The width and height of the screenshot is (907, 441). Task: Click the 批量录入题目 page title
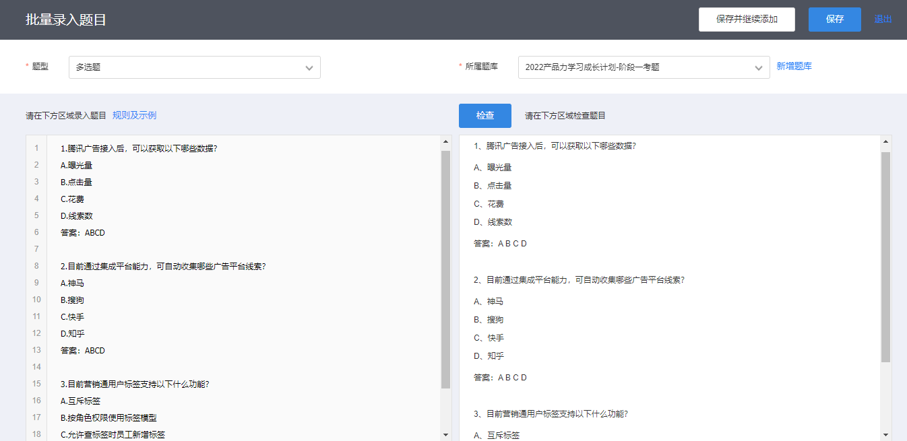tap(66, 20)
